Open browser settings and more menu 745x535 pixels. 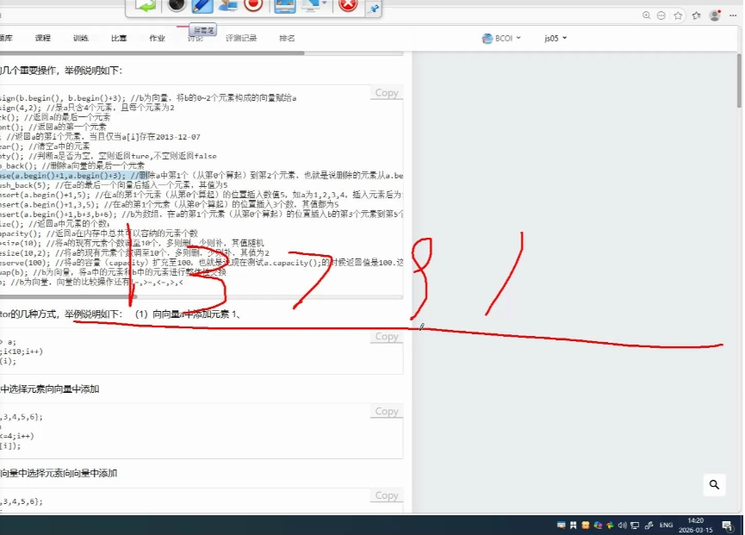coord(734,16)
